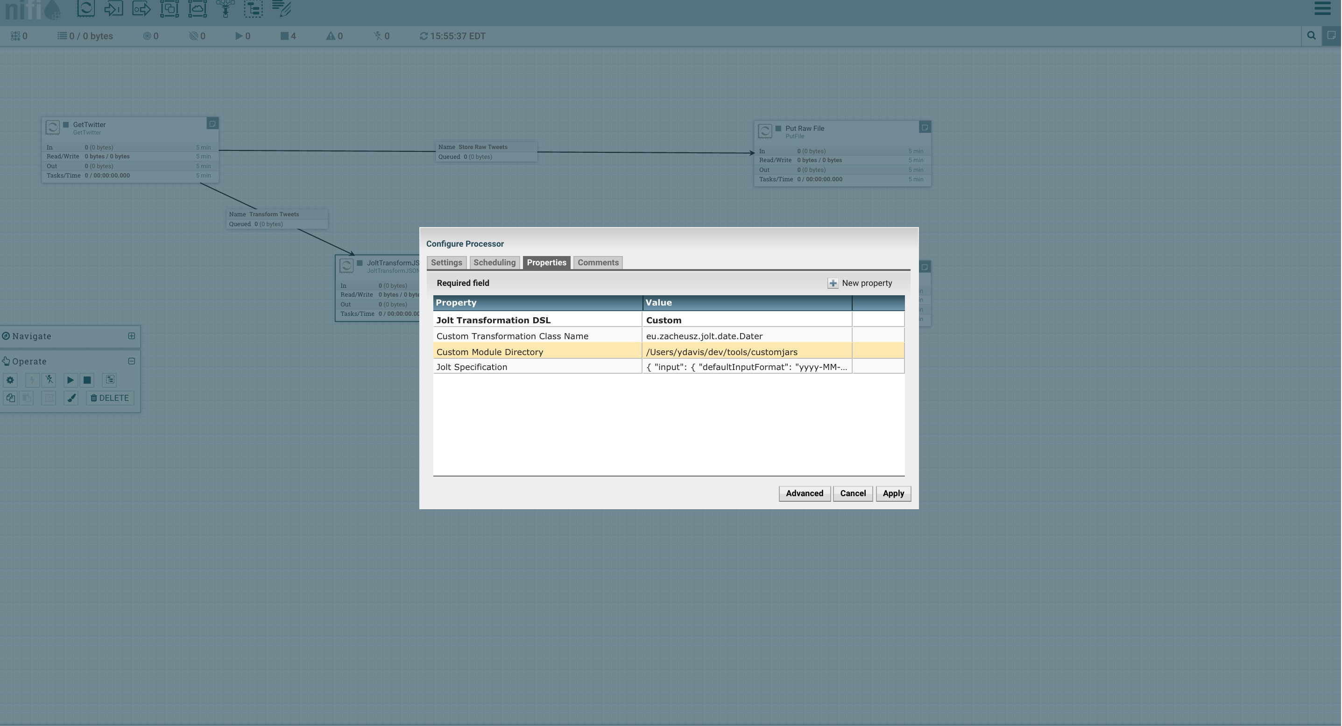Screen dimensions: 1342x726
Task: Open the Jolt Transformation DSL value dropdown
Action: point(747,320)
